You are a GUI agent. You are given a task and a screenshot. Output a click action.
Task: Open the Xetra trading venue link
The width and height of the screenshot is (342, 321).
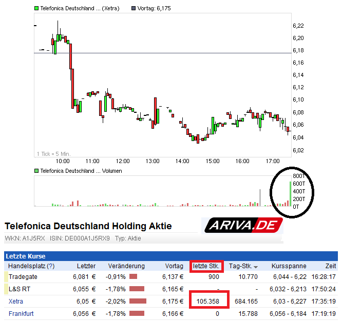point(16,302)
